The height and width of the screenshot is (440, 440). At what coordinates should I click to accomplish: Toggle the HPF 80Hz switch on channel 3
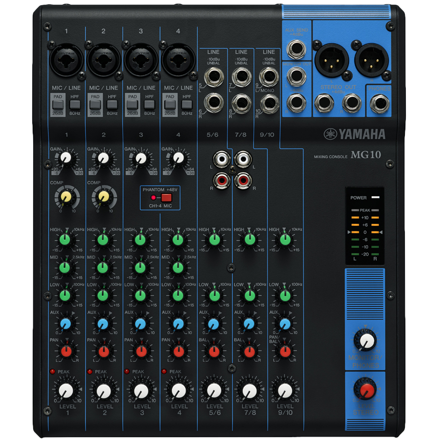point(149,105)
